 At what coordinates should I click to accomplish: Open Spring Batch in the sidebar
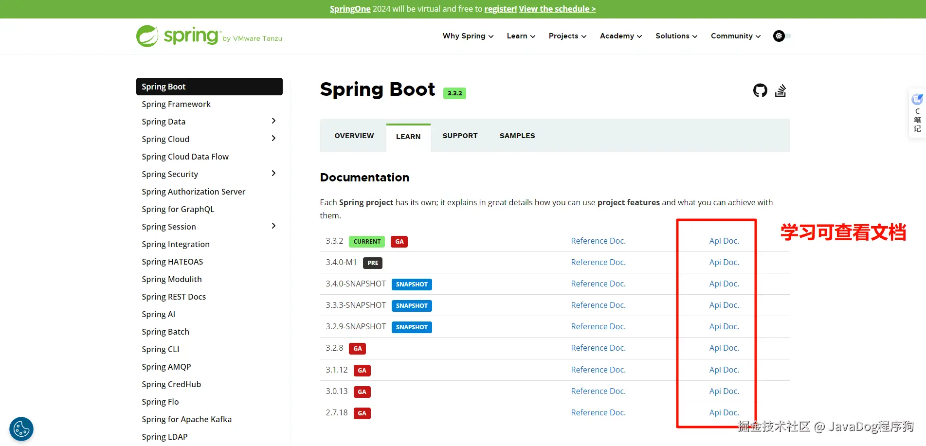point(165,332)
